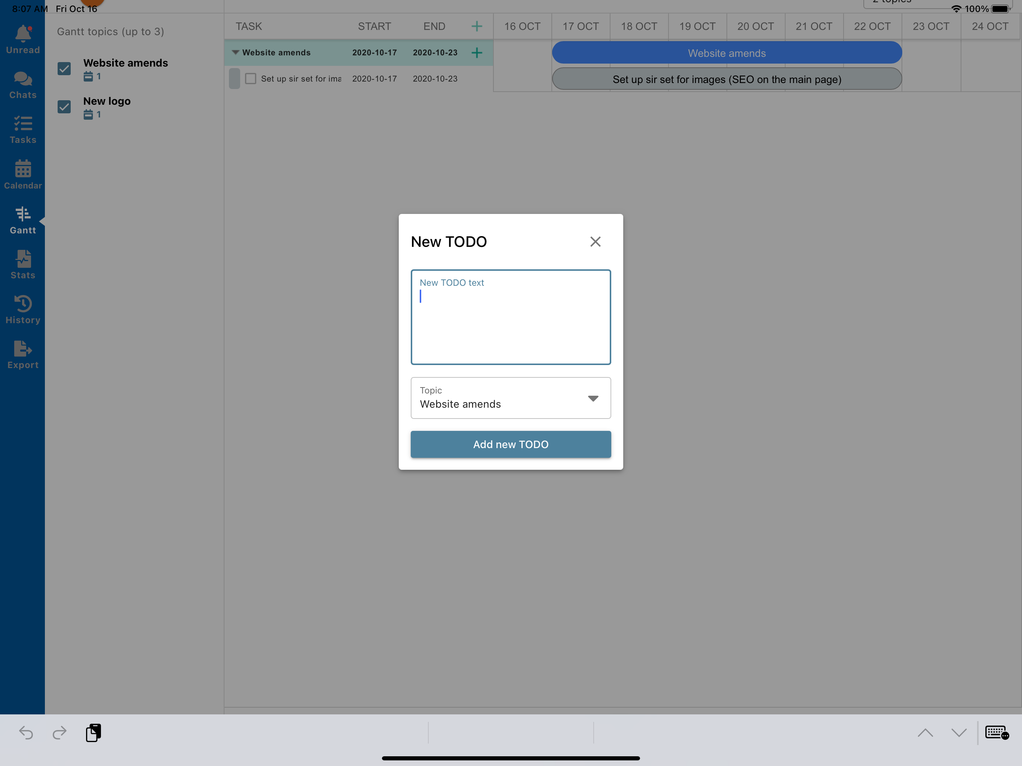Switch to the Gantt tab

tap(23, 220)
